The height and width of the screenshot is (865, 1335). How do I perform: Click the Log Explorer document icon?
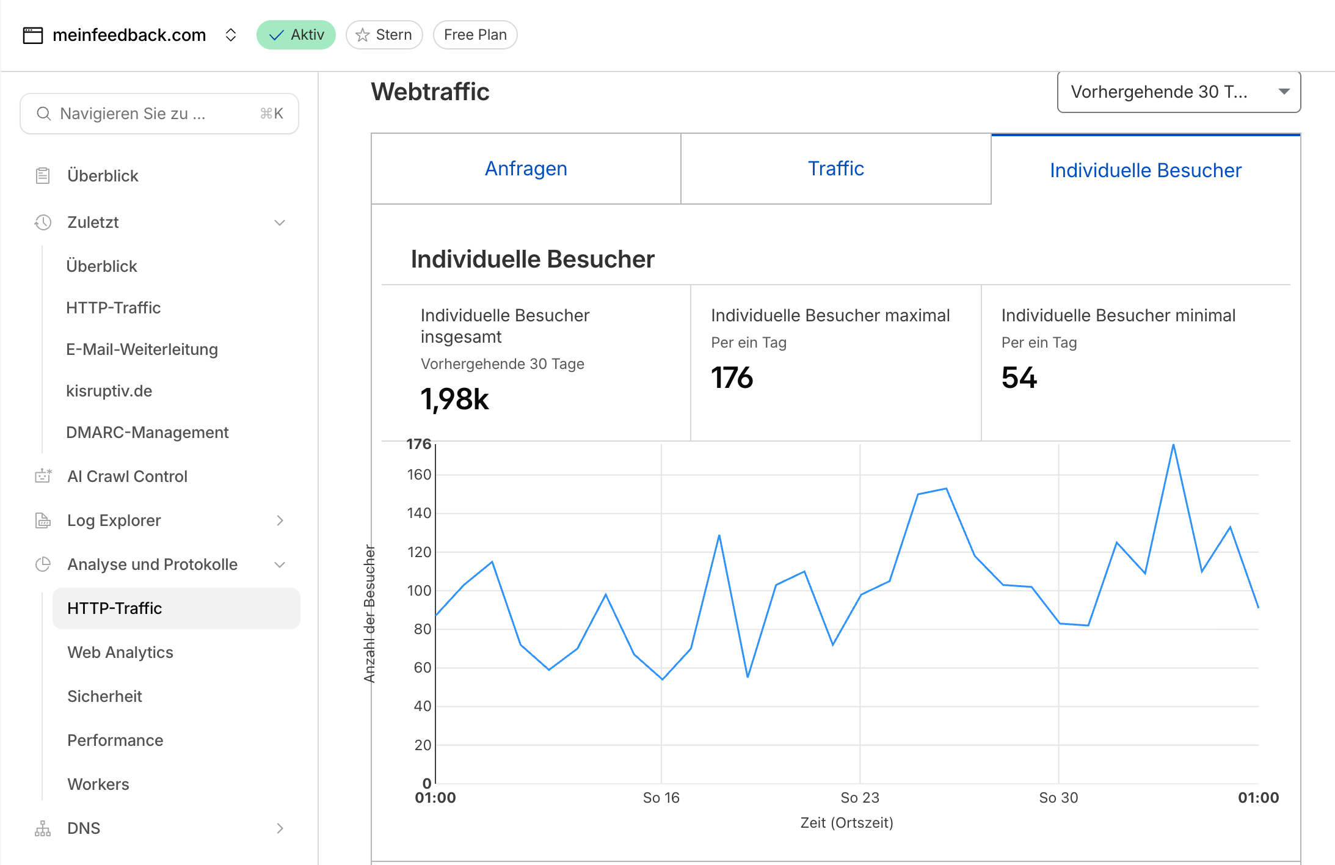coord(43,520)
